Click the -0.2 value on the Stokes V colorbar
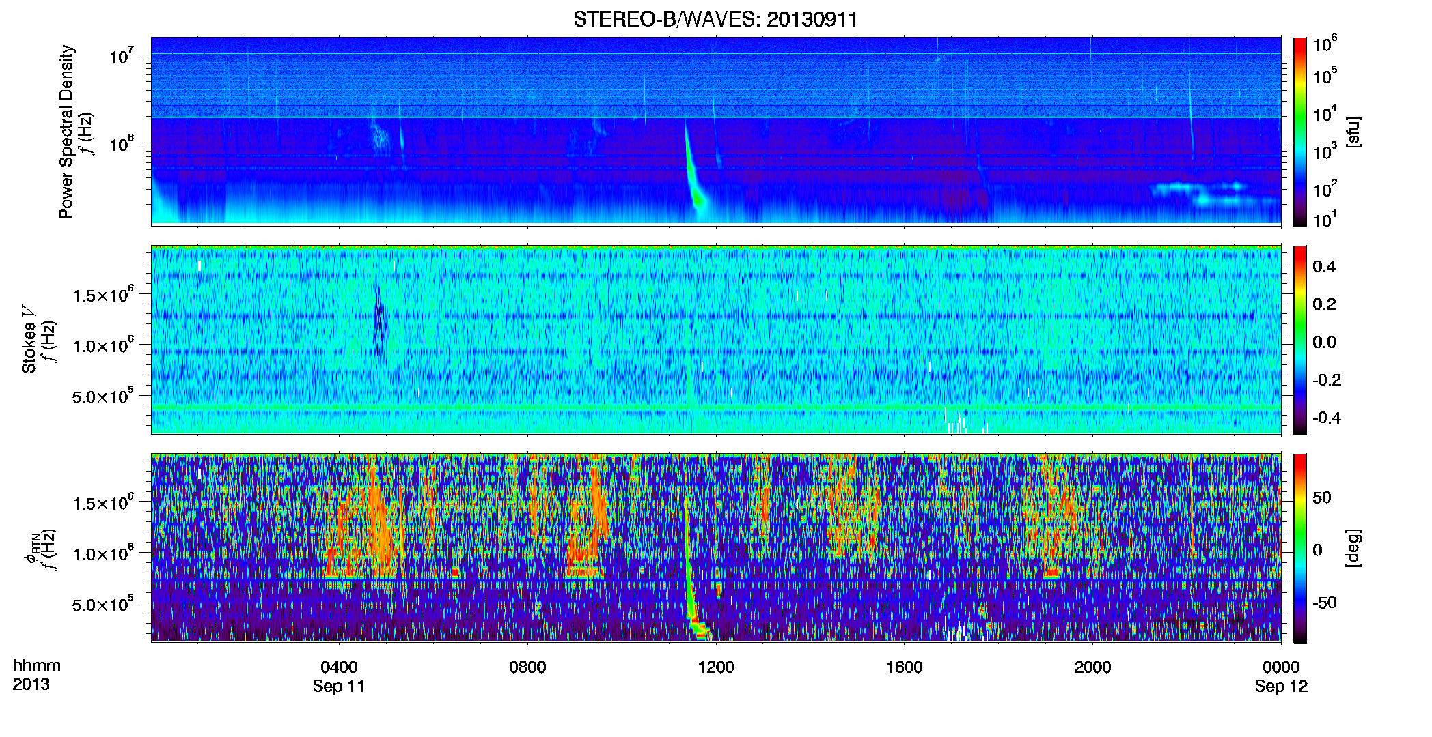This screenshot has width=1432, height=737. coord(1326,380)
